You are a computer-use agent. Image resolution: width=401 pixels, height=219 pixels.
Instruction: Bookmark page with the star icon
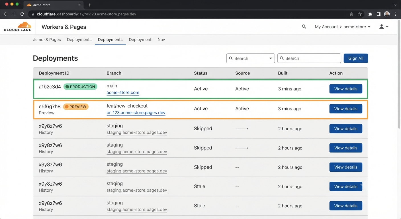point(360,14)
